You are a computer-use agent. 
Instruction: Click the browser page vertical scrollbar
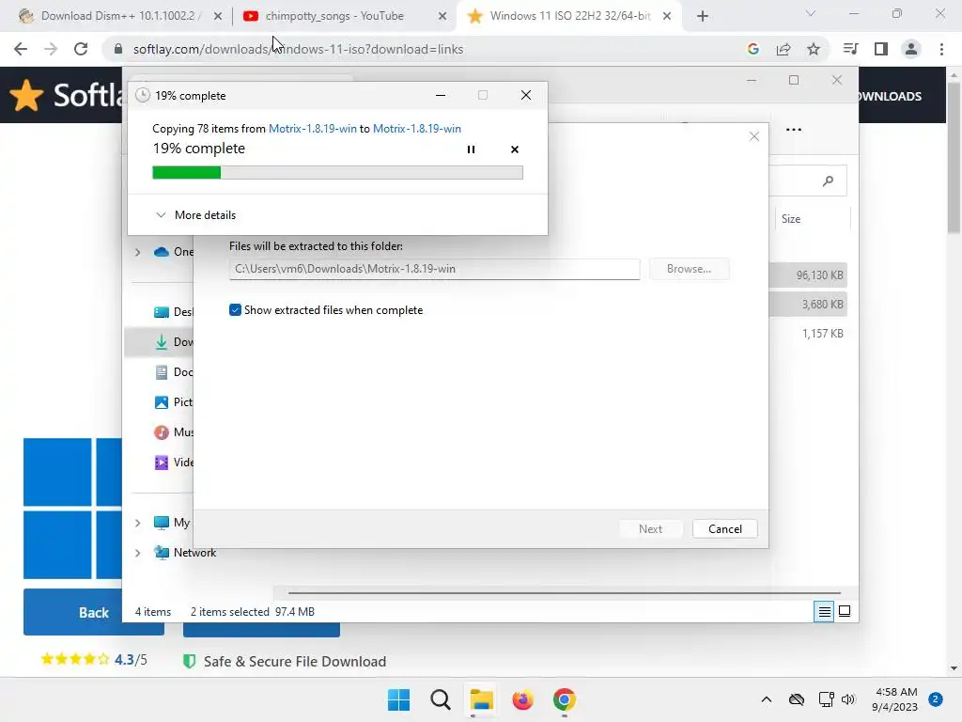click(954, 157)
